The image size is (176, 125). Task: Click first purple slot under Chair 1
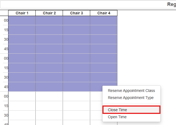22,21
